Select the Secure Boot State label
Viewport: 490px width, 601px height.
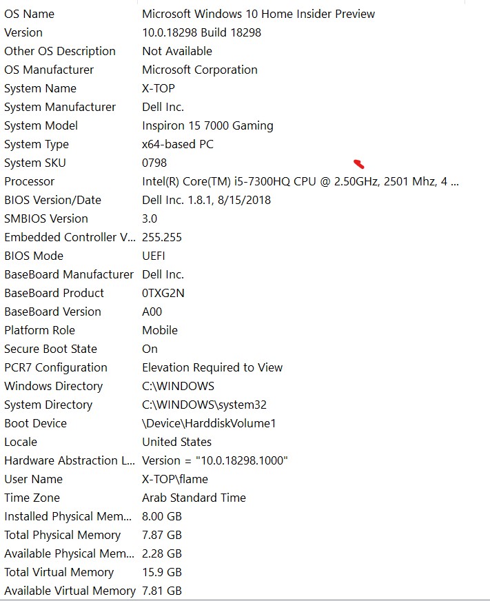pyautogui.click(x=50, y=349)
